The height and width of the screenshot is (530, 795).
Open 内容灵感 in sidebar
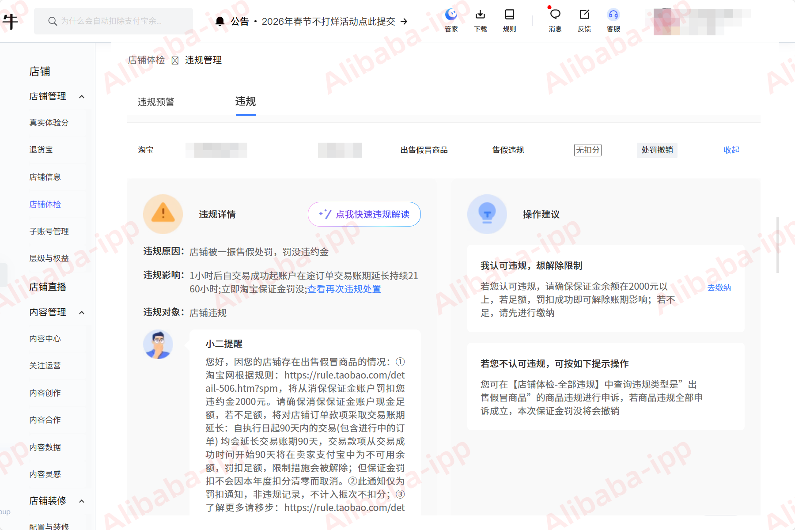click(x=45, y=474)
